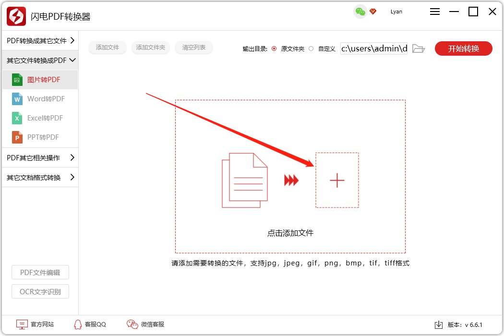Open 官方网站 via its website icon
Image resolution: width=504 pixels, height=336 pixels.
pyautogui.click(x=21, y=324)
